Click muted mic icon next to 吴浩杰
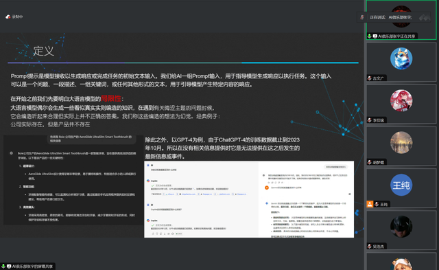Screen dimensions: 439x270 [x=370, y=247]
